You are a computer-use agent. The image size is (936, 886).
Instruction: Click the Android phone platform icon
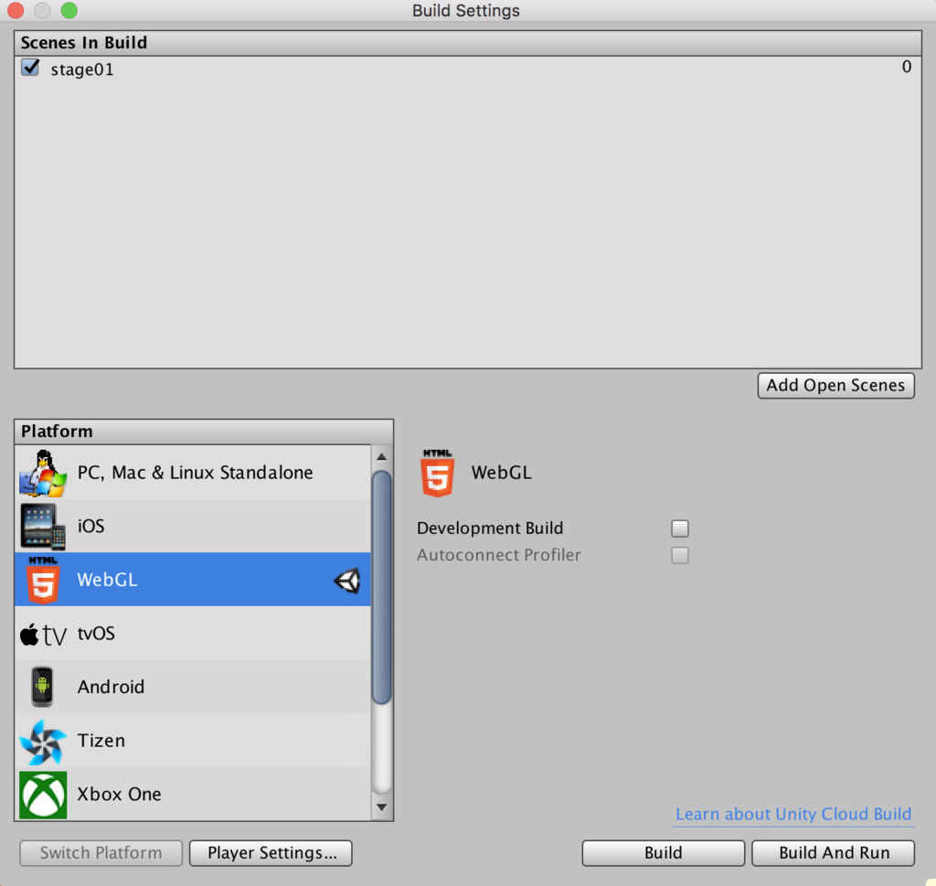click(x=42, y=687)
